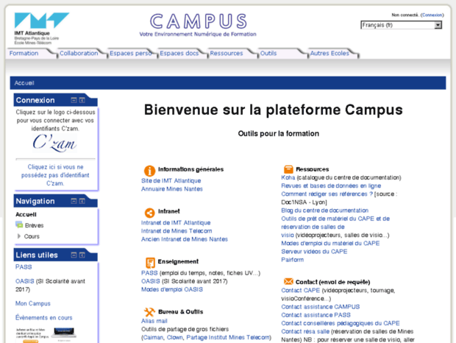The image size is (456, 343).
Task: Open Intranet de Mines Telecom link
Action: point(177,230)
